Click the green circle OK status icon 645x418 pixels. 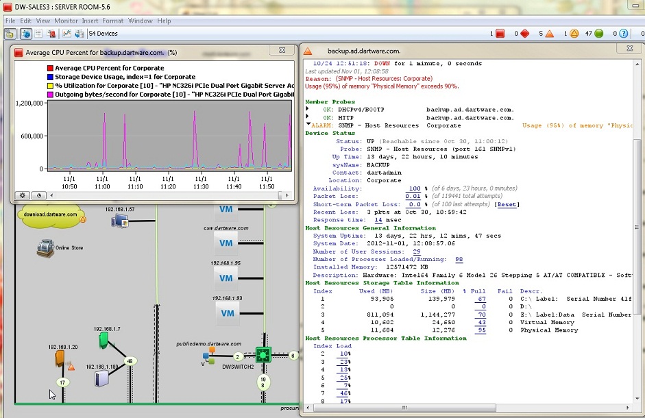coord(598,33)
